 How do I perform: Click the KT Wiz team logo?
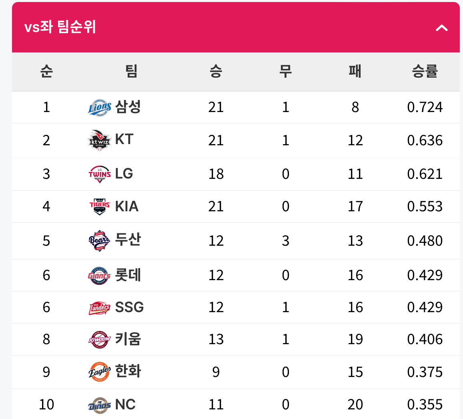point(100,140)
